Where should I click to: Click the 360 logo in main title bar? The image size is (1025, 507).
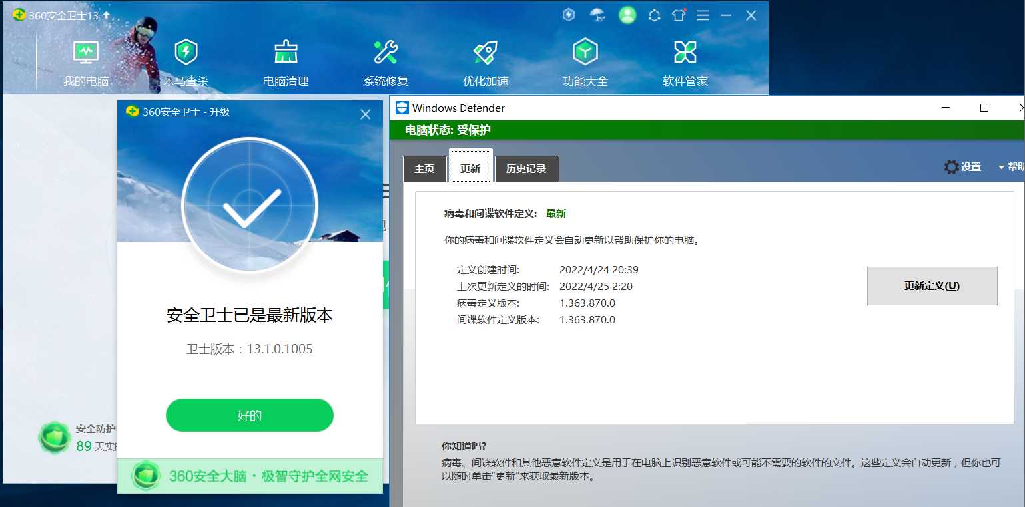click(19, 15)
